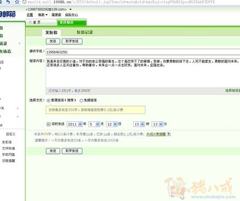Select the 普通短信(推荐) radio button
Viewport: 240px width, 201px height.
point(48,100)
